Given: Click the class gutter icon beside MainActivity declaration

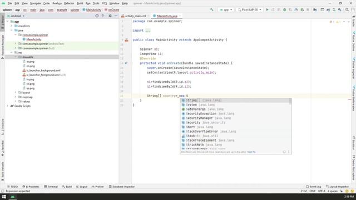Looking at the screenshot, I should 127,40.
